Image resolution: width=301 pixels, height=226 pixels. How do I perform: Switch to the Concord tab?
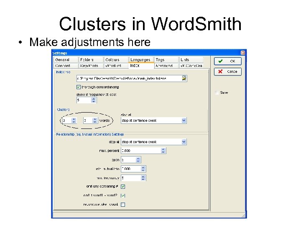(66, 66)
